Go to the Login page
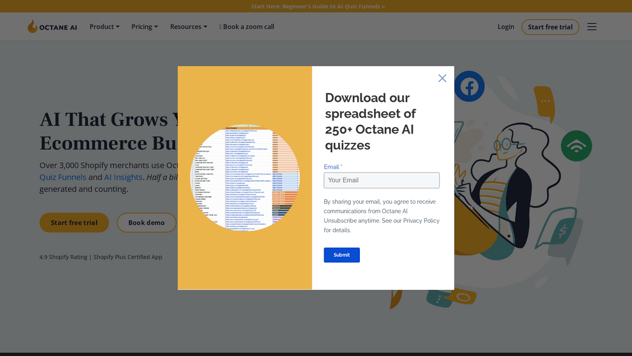Image resolution: width=632 pixels, height=356 pixels. click(506, 27)
